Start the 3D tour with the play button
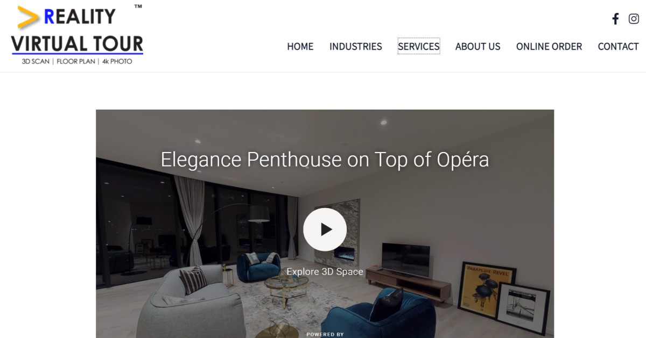646x338 pixels. [325, 229]
